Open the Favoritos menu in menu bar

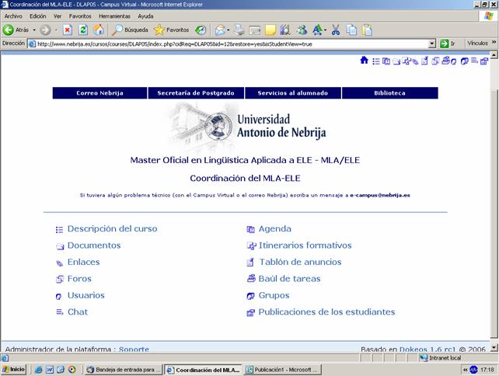(x=80, y=16)
